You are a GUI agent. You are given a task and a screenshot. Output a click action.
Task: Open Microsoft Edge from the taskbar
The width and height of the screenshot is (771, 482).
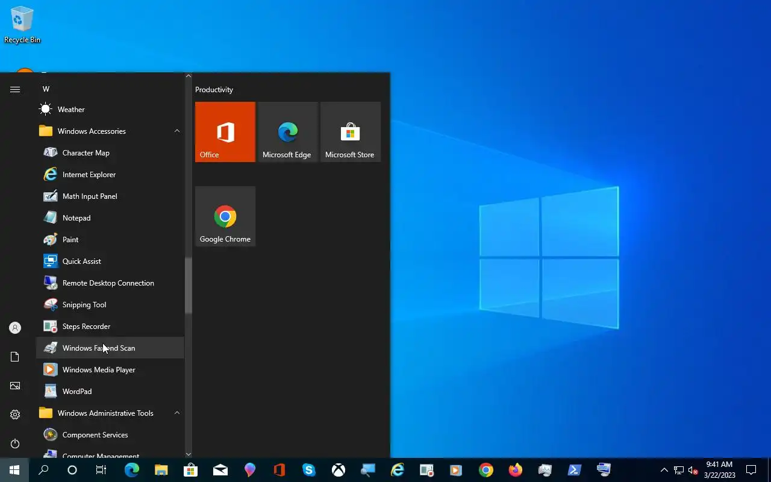(x=132, y=470)
